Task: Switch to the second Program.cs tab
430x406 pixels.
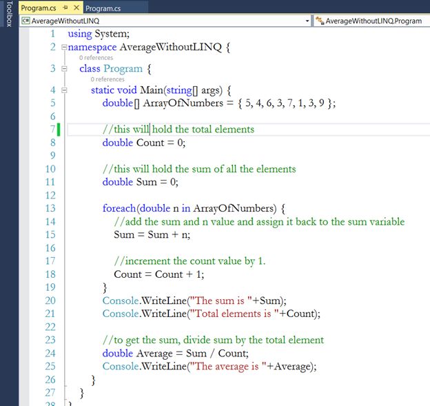Action: coord(102,8)
